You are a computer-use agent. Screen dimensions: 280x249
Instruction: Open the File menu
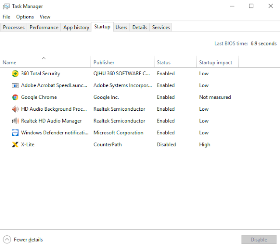[x=7, y=17]
